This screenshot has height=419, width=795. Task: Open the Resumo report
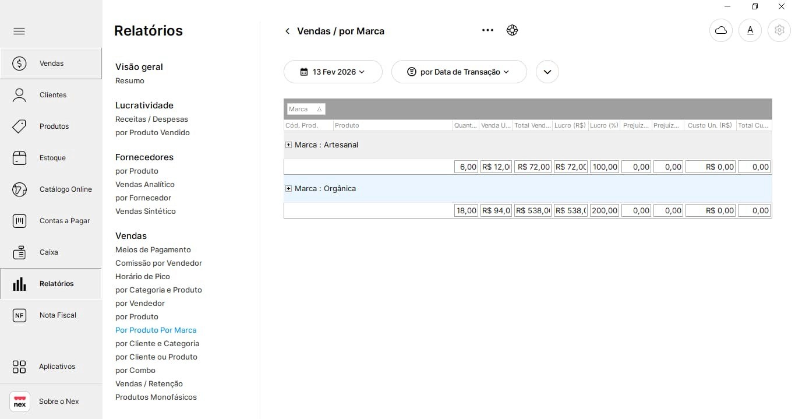[130, 81]
